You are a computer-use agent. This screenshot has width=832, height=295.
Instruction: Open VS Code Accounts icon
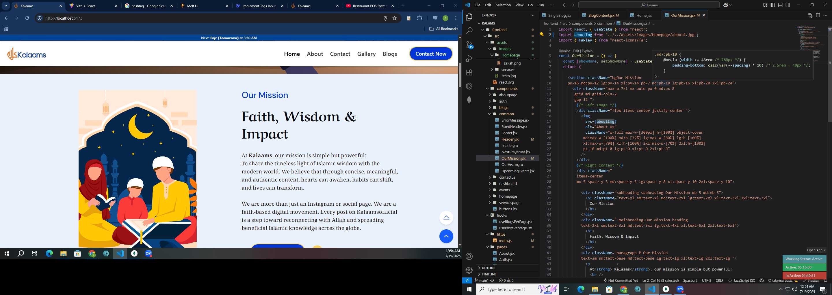coord(469,256)
